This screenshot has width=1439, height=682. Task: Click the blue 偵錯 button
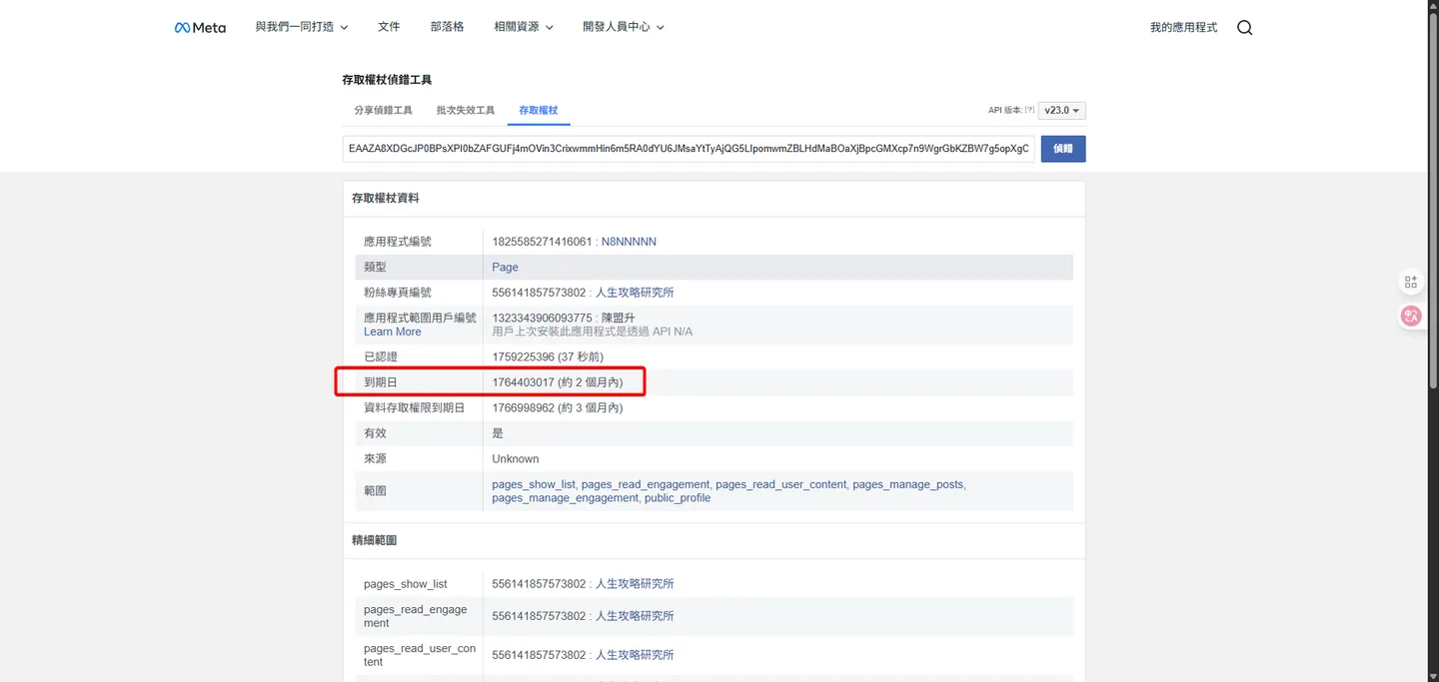point(1063,149)
